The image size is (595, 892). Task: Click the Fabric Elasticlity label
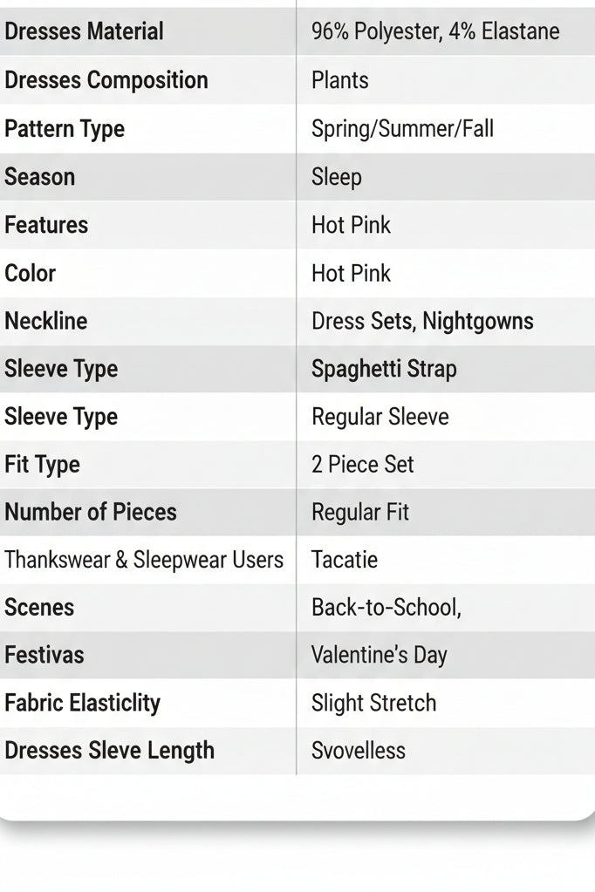coord(83,703)
